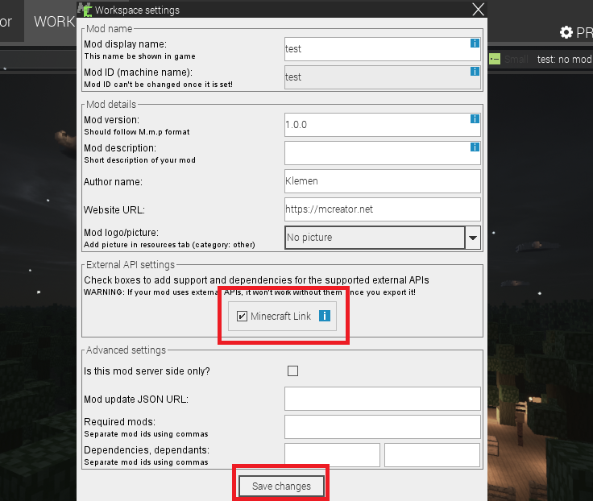Click green status icon next to Small
Image resolution: width=593 pixels, height=501 pixels.
(x=494, y=59)
